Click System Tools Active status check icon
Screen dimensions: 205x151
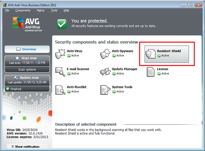tap(114, 92)
